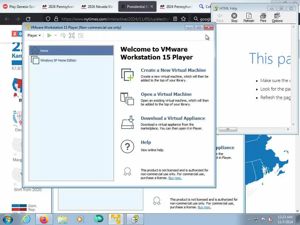Click the browser reload page icon
The image size is (300, 225).
click(28, 19)
